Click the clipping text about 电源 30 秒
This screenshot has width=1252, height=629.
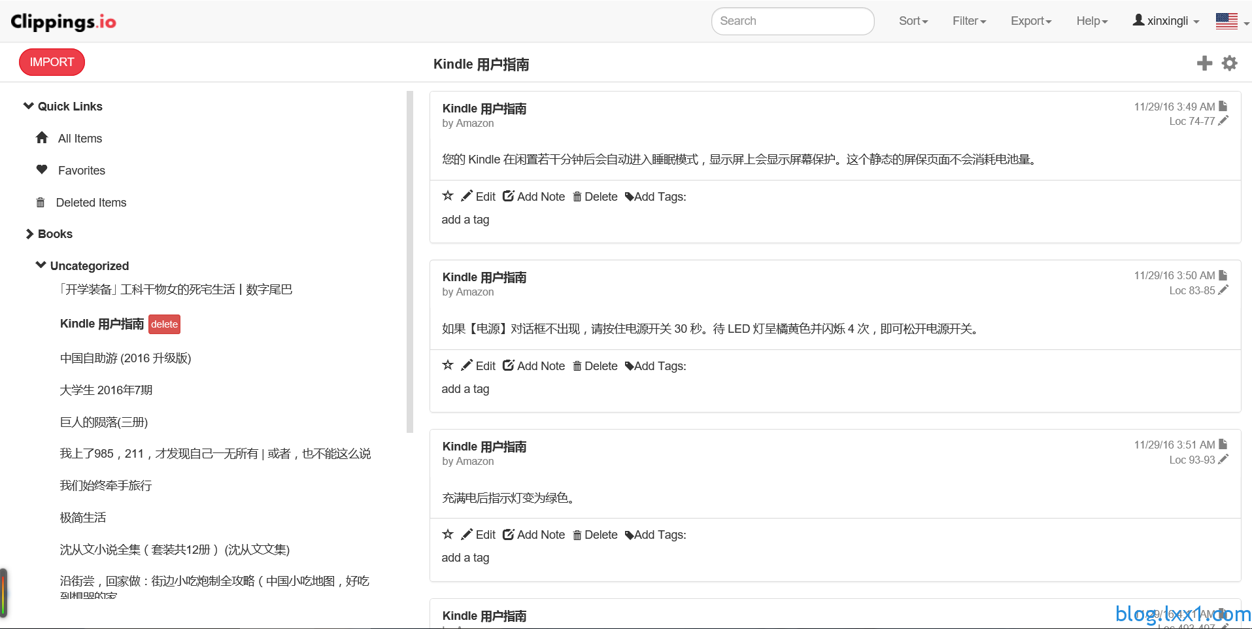(x=711, y=329)
